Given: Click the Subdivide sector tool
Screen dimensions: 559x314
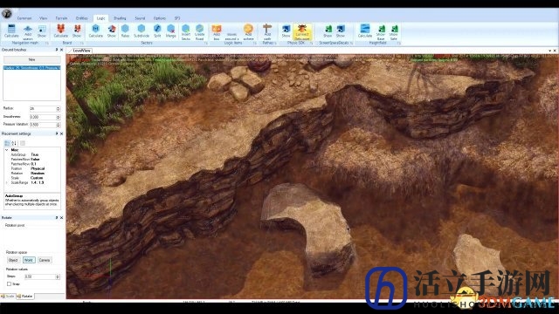Looking at the screenshot, I should pyautogui.click(x=141, y=31).
